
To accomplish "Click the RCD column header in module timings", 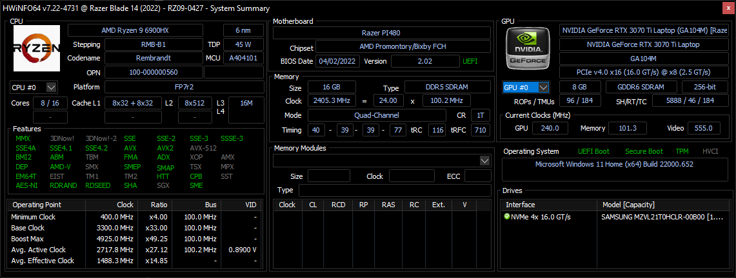I will pyautogui.click(x=338, y=205).
